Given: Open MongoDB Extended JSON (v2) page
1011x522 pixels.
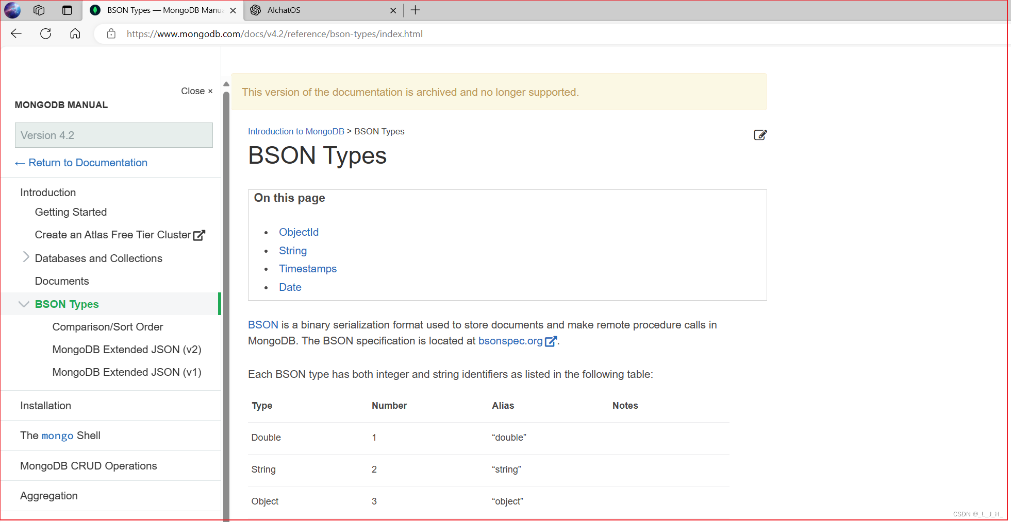Looking at the screenshot, I should pos(127,350).
